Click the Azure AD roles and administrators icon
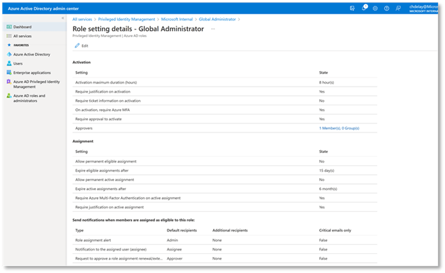This screenshot has width=445, height=273. pos(9,96)
